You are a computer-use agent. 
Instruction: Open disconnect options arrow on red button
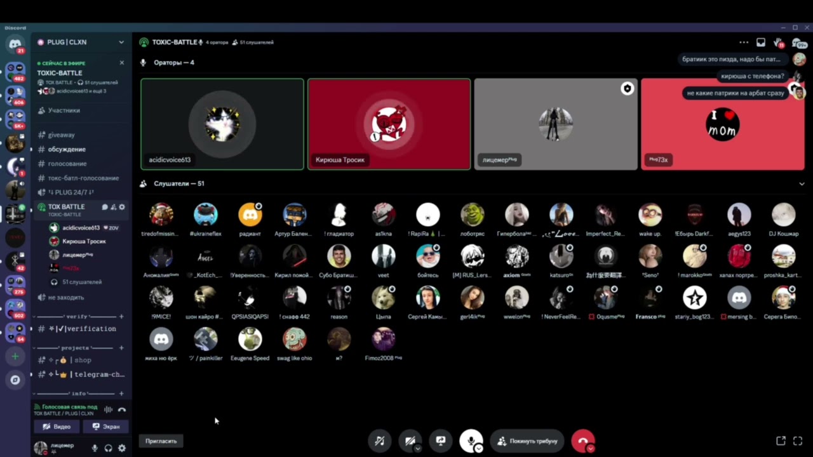(591, 448)
